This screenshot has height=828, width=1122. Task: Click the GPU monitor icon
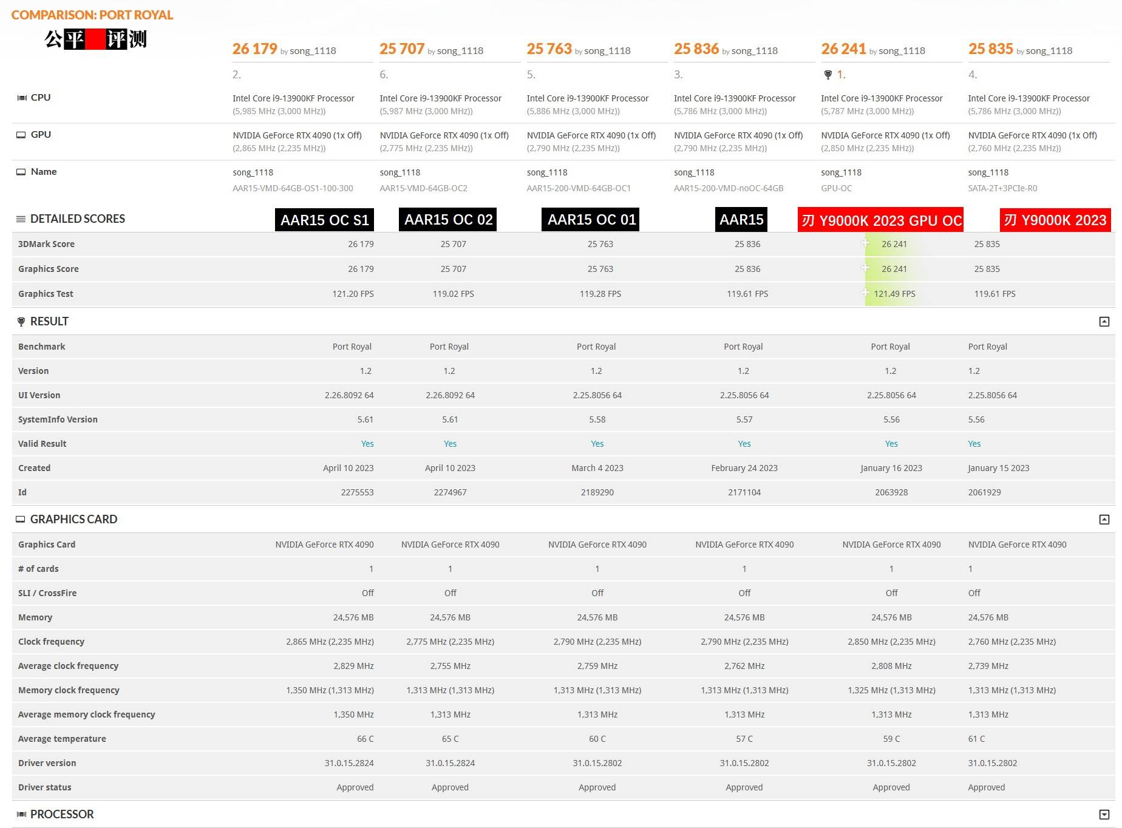tap(21, 135)
